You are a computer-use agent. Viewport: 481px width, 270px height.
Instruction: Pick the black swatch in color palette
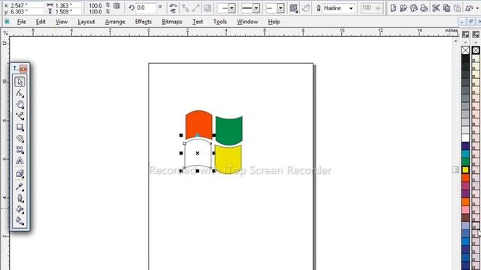tap(465, 58)
